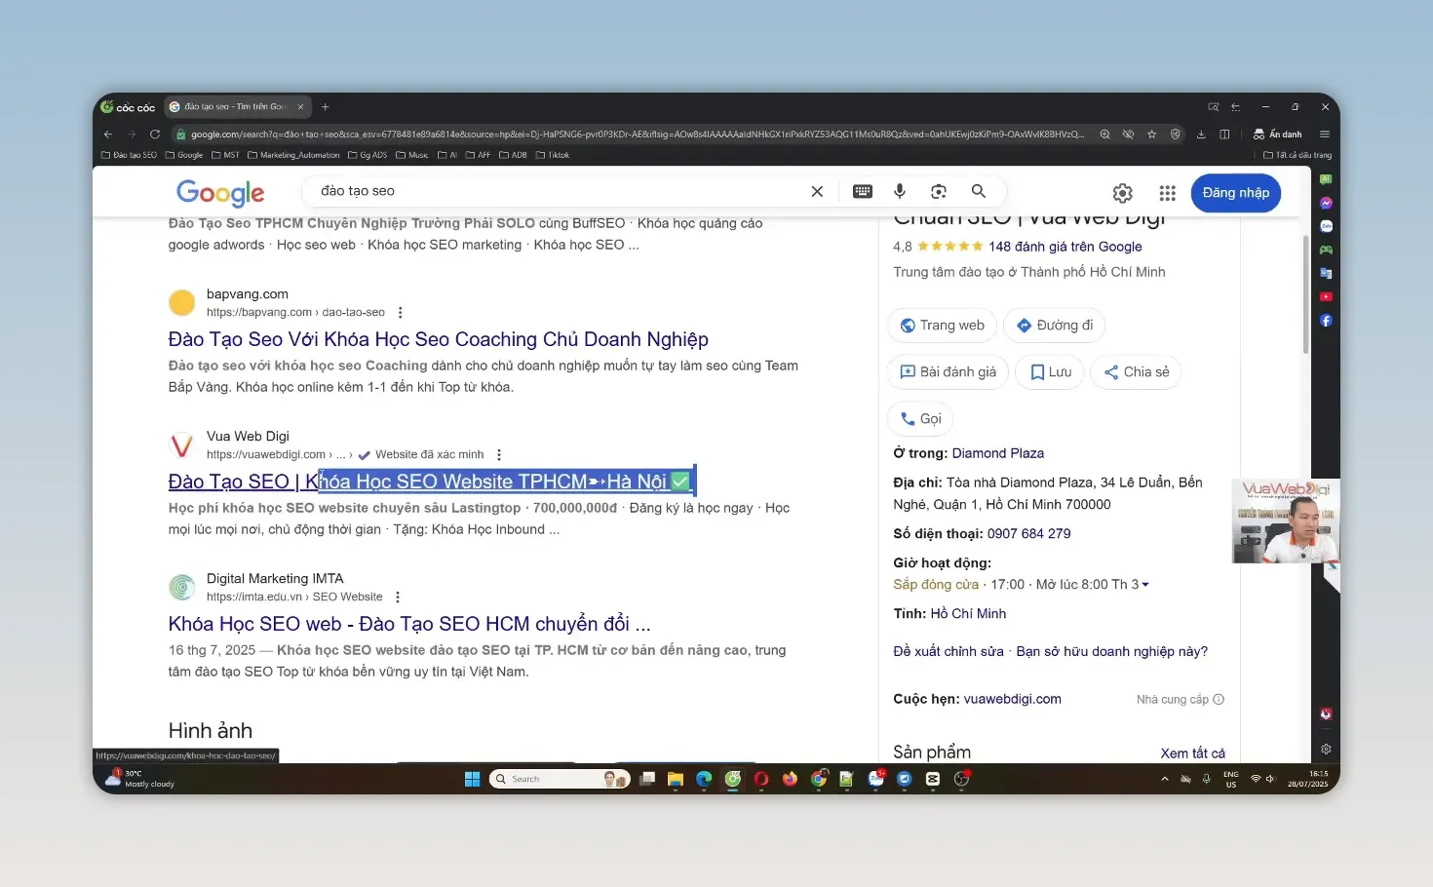Click 'Xem tất cả' products link
Screen dimensions: 1433x887
point(1192,753)
